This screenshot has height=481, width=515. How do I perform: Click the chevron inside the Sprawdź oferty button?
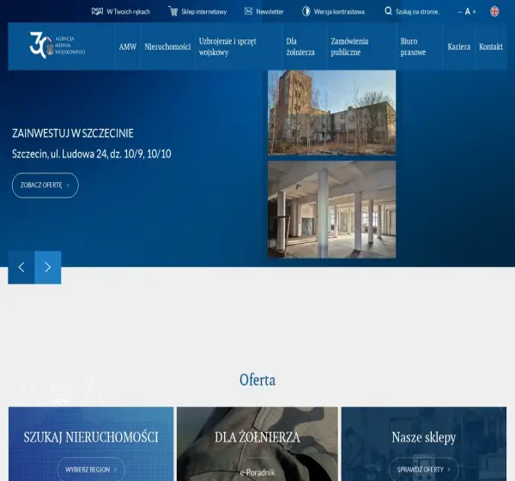[x=449, y=470]
